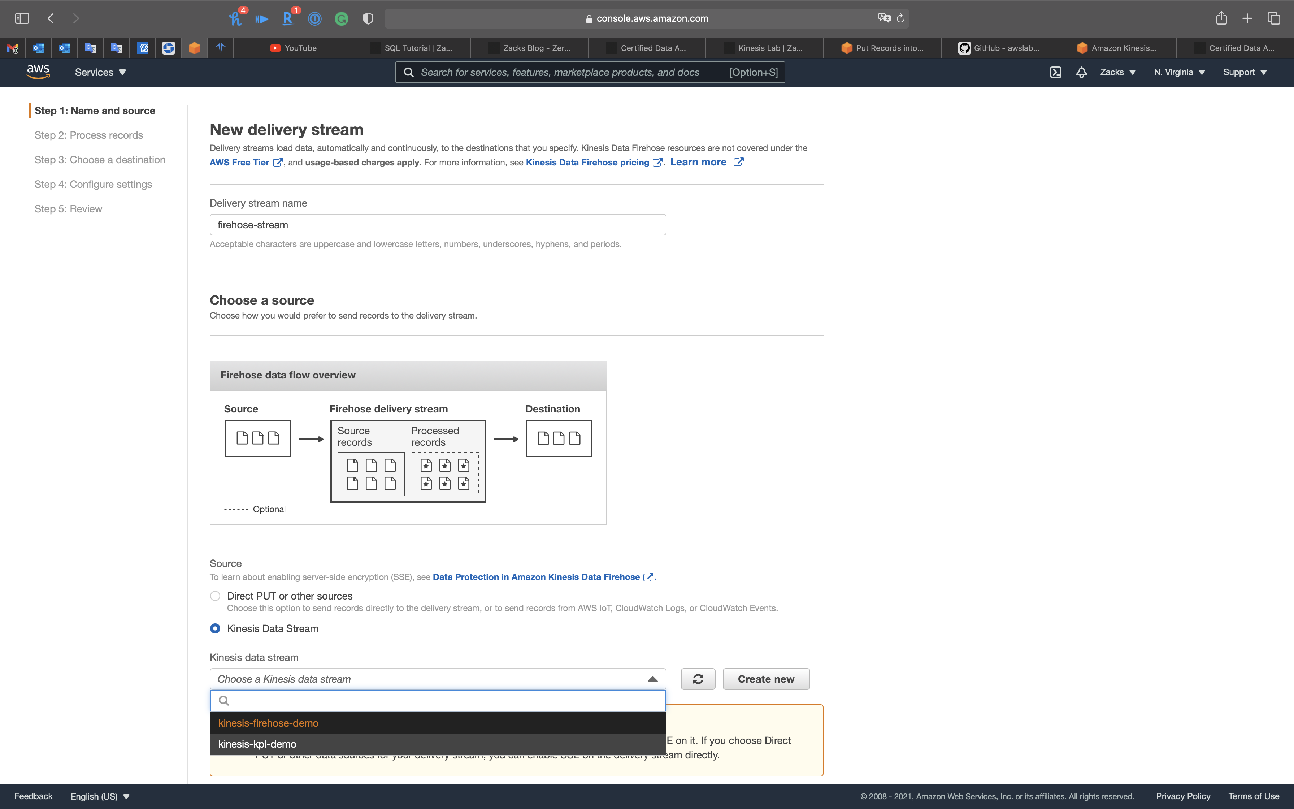
Task: Open the Gmail pinned tab icon
Action: coord(13,48)
